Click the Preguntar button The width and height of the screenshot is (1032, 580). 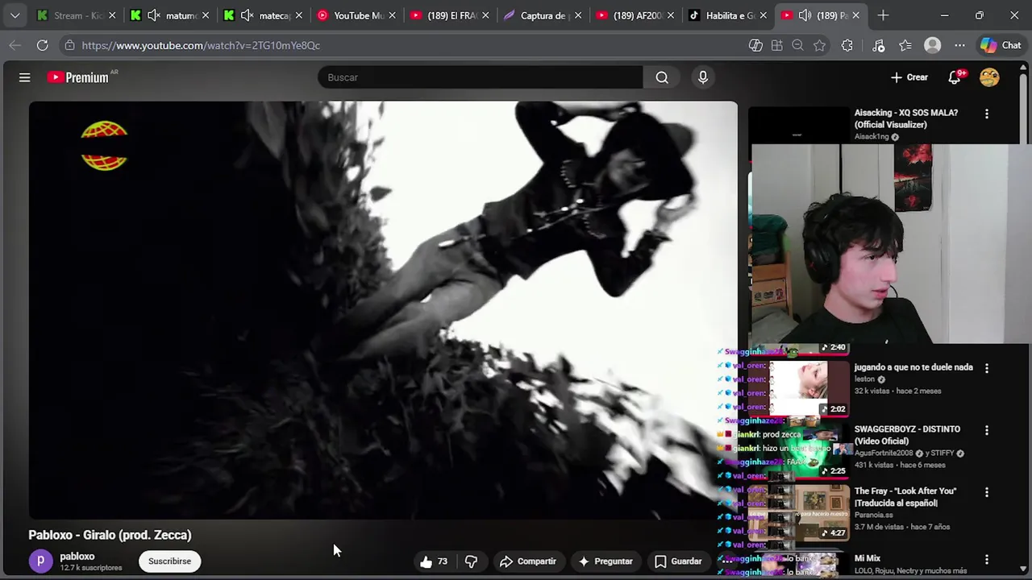(605, 561)
